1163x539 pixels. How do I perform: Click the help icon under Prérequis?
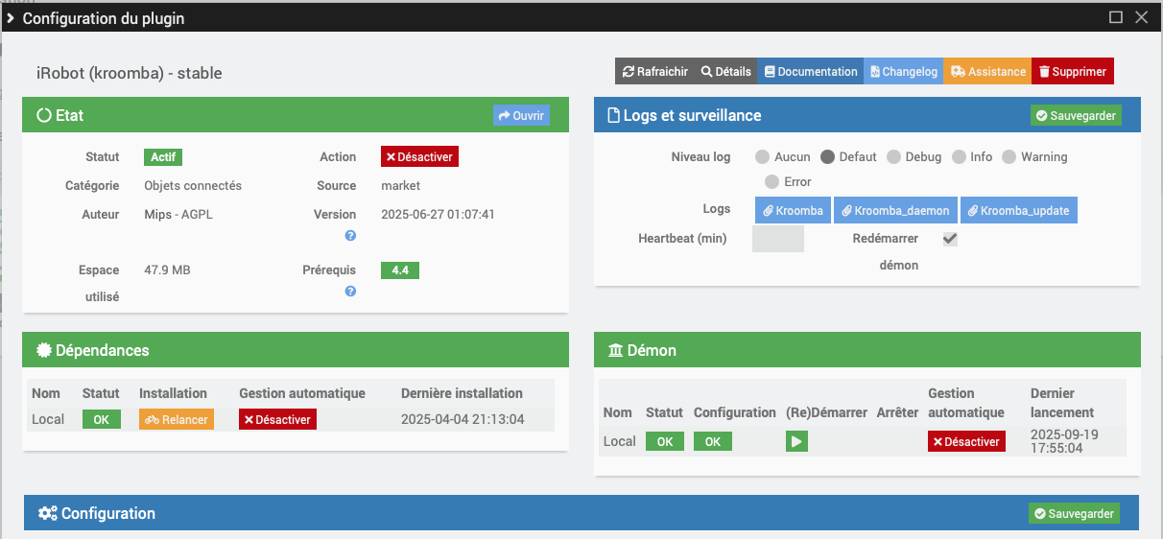[x=350, y=291]
